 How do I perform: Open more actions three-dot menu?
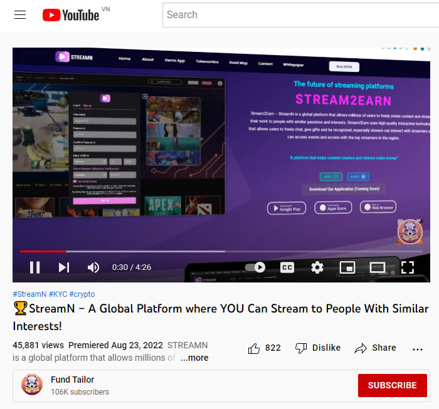pos(418,349)
